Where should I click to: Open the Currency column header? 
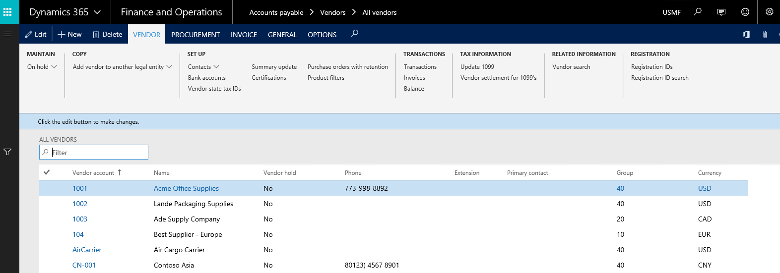(x=710, y=173)
